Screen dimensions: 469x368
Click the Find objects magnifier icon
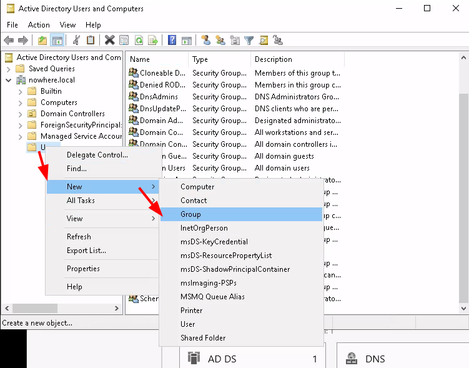pyautogui.click(x=264, y=40)
